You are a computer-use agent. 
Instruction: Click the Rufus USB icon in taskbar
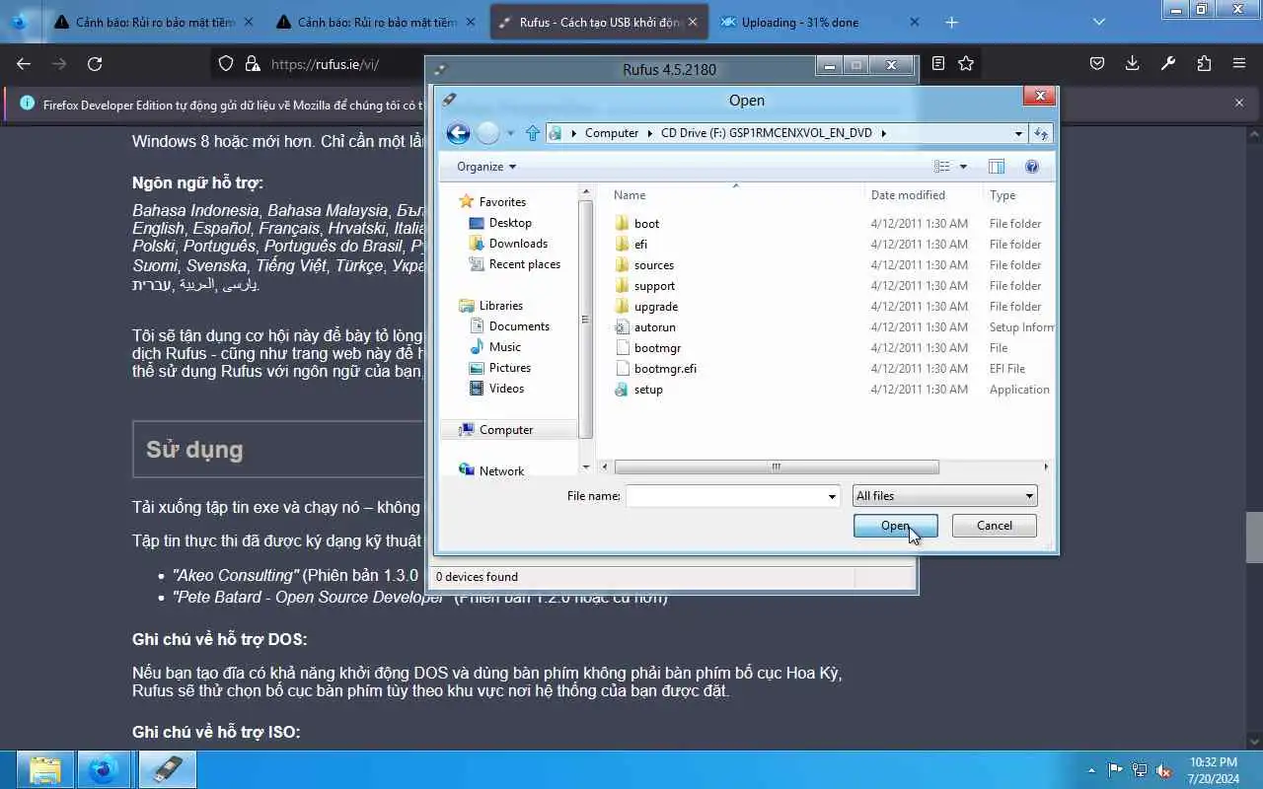(x=168, y=769)
